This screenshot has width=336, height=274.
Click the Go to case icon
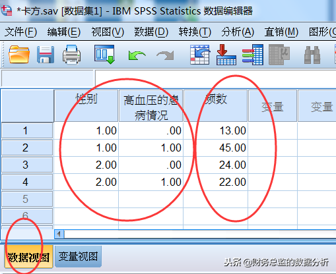point(200,55)
